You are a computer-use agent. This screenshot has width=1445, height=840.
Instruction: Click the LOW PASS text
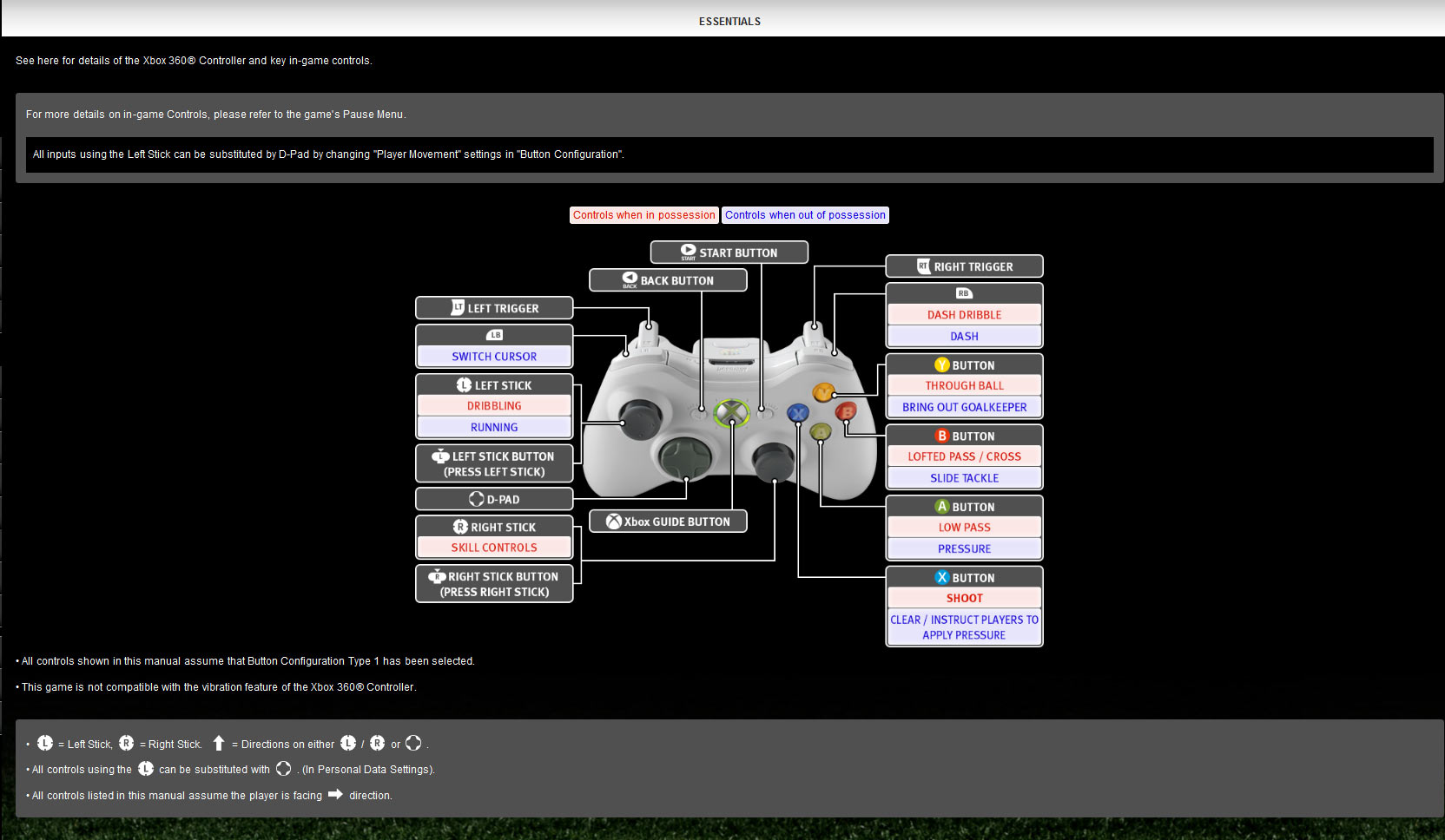pyautogui.click(x=964, y=528)
